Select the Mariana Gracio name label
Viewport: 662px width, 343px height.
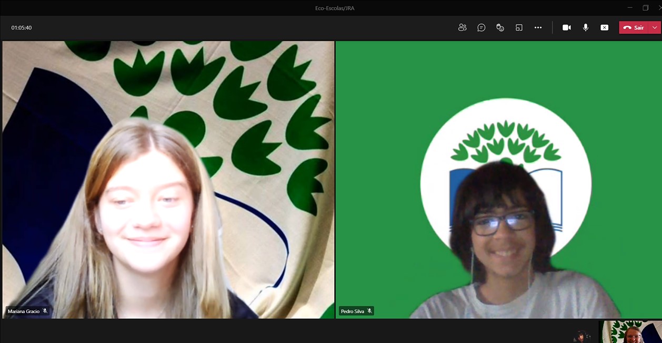coord(24,311)
